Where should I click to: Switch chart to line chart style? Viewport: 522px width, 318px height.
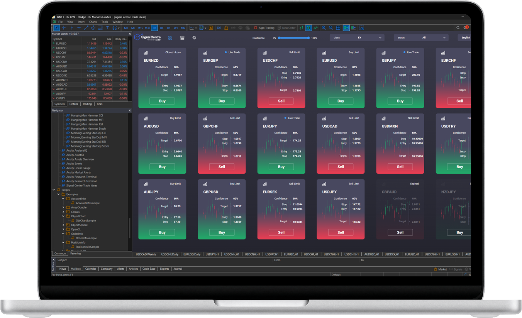pyautogui.click(x=316, y=28)
